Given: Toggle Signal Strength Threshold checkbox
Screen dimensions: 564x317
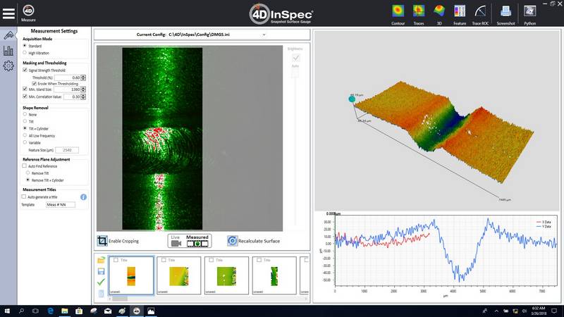Looking at the screenshot, I should 25,70.
